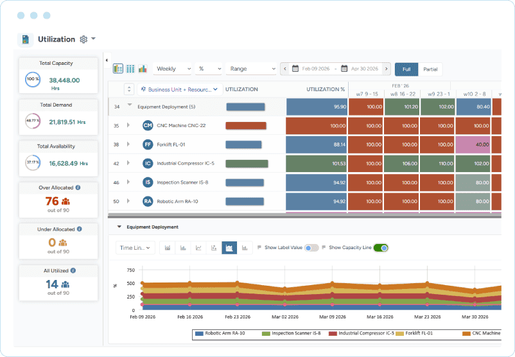Click the Over Allocated info icon
This screenshot has width=515, height=357.
[x=78, y=187]
